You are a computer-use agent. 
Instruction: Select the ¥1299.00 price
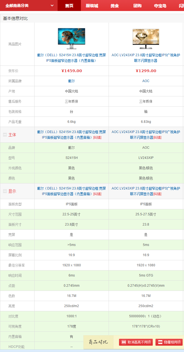coord(146,71)
